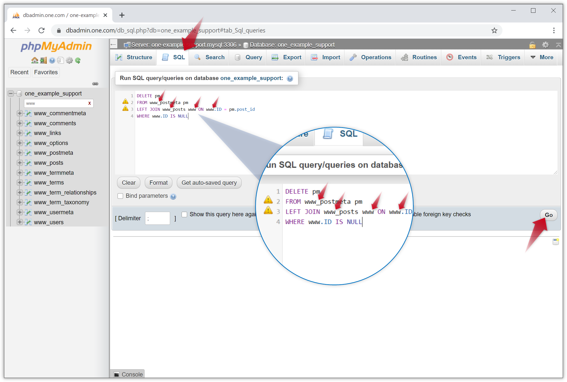Screen dimensions: 567x382
Task: Click the log out door icon
Action: [x=44, y=60]
